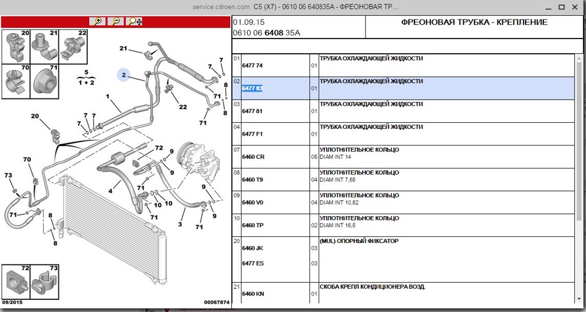The image size is (586, 312).
Task: Open thumbnail of bracket part 72
Action: point(16,281)
